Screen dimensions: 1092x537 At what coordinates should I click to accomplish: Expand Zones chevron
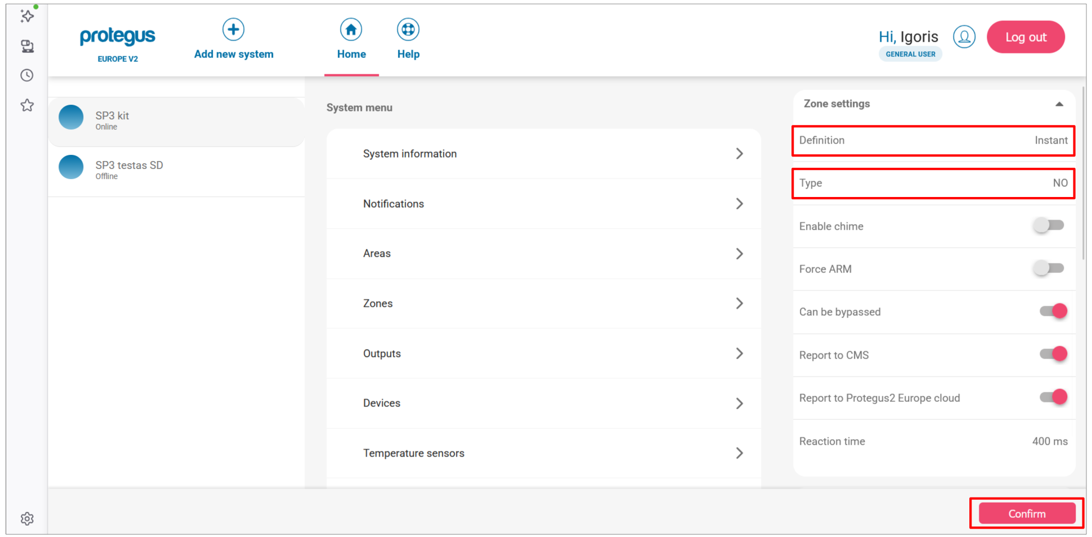pyautogui.click(x=740, y=303)
